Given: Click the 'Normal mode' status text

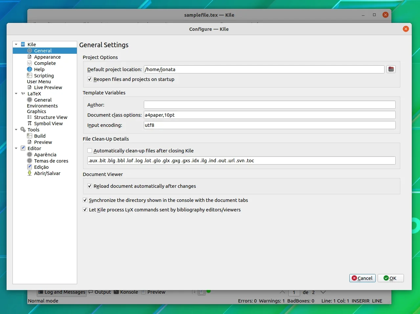Looking at the screenshot, I should click(x=43, y=301).
